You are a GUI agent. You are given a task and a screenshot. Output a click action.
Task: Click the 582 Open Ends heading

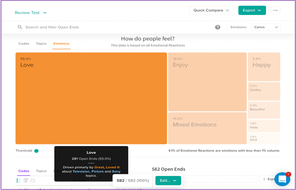pos(168,169)
